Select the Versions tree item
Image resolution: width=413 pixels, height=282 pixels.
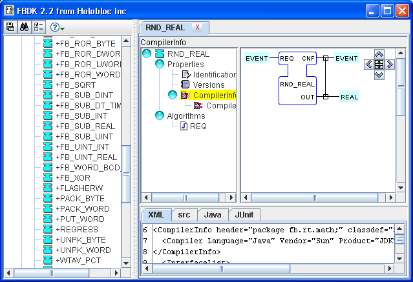209,85
